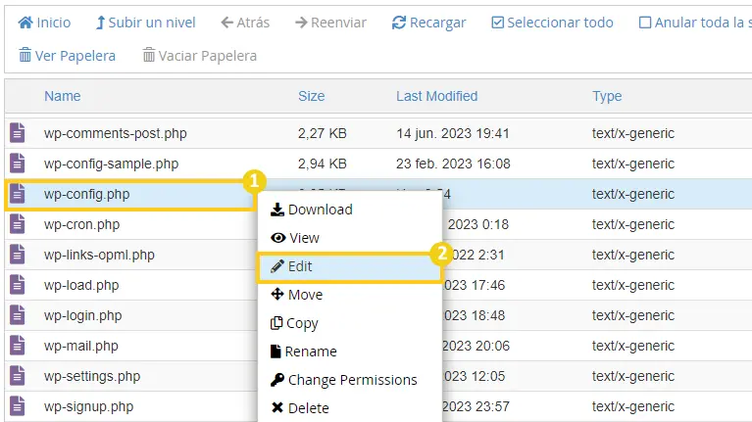Select file wp-links-opml.php
This screenshot has width=752, height=422.
(x=99, y=255)
